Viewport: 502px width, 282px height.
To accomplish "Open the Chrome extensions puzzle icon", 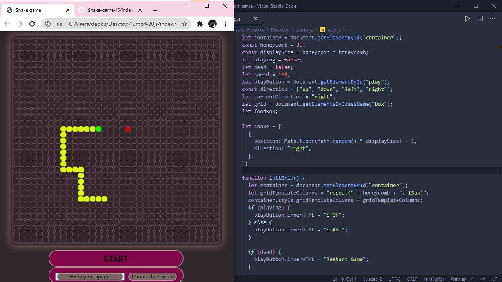I will 200,24.
